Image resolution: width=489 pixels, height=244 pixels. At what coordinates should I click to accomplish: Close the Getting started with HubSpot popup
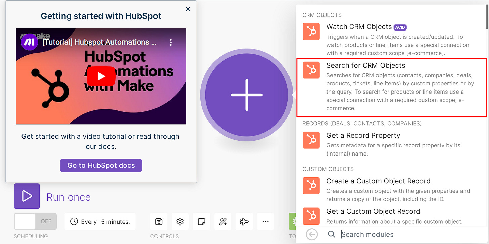click(188, 9)
